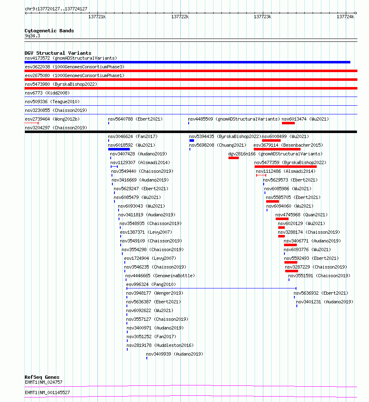Click nsv6085479 Wu2021 label
This screenshot has height=402, width=369.
[137, 198]
